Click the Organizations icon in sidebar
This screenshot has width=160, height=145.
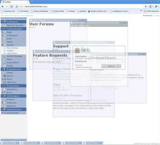[5, 63]
